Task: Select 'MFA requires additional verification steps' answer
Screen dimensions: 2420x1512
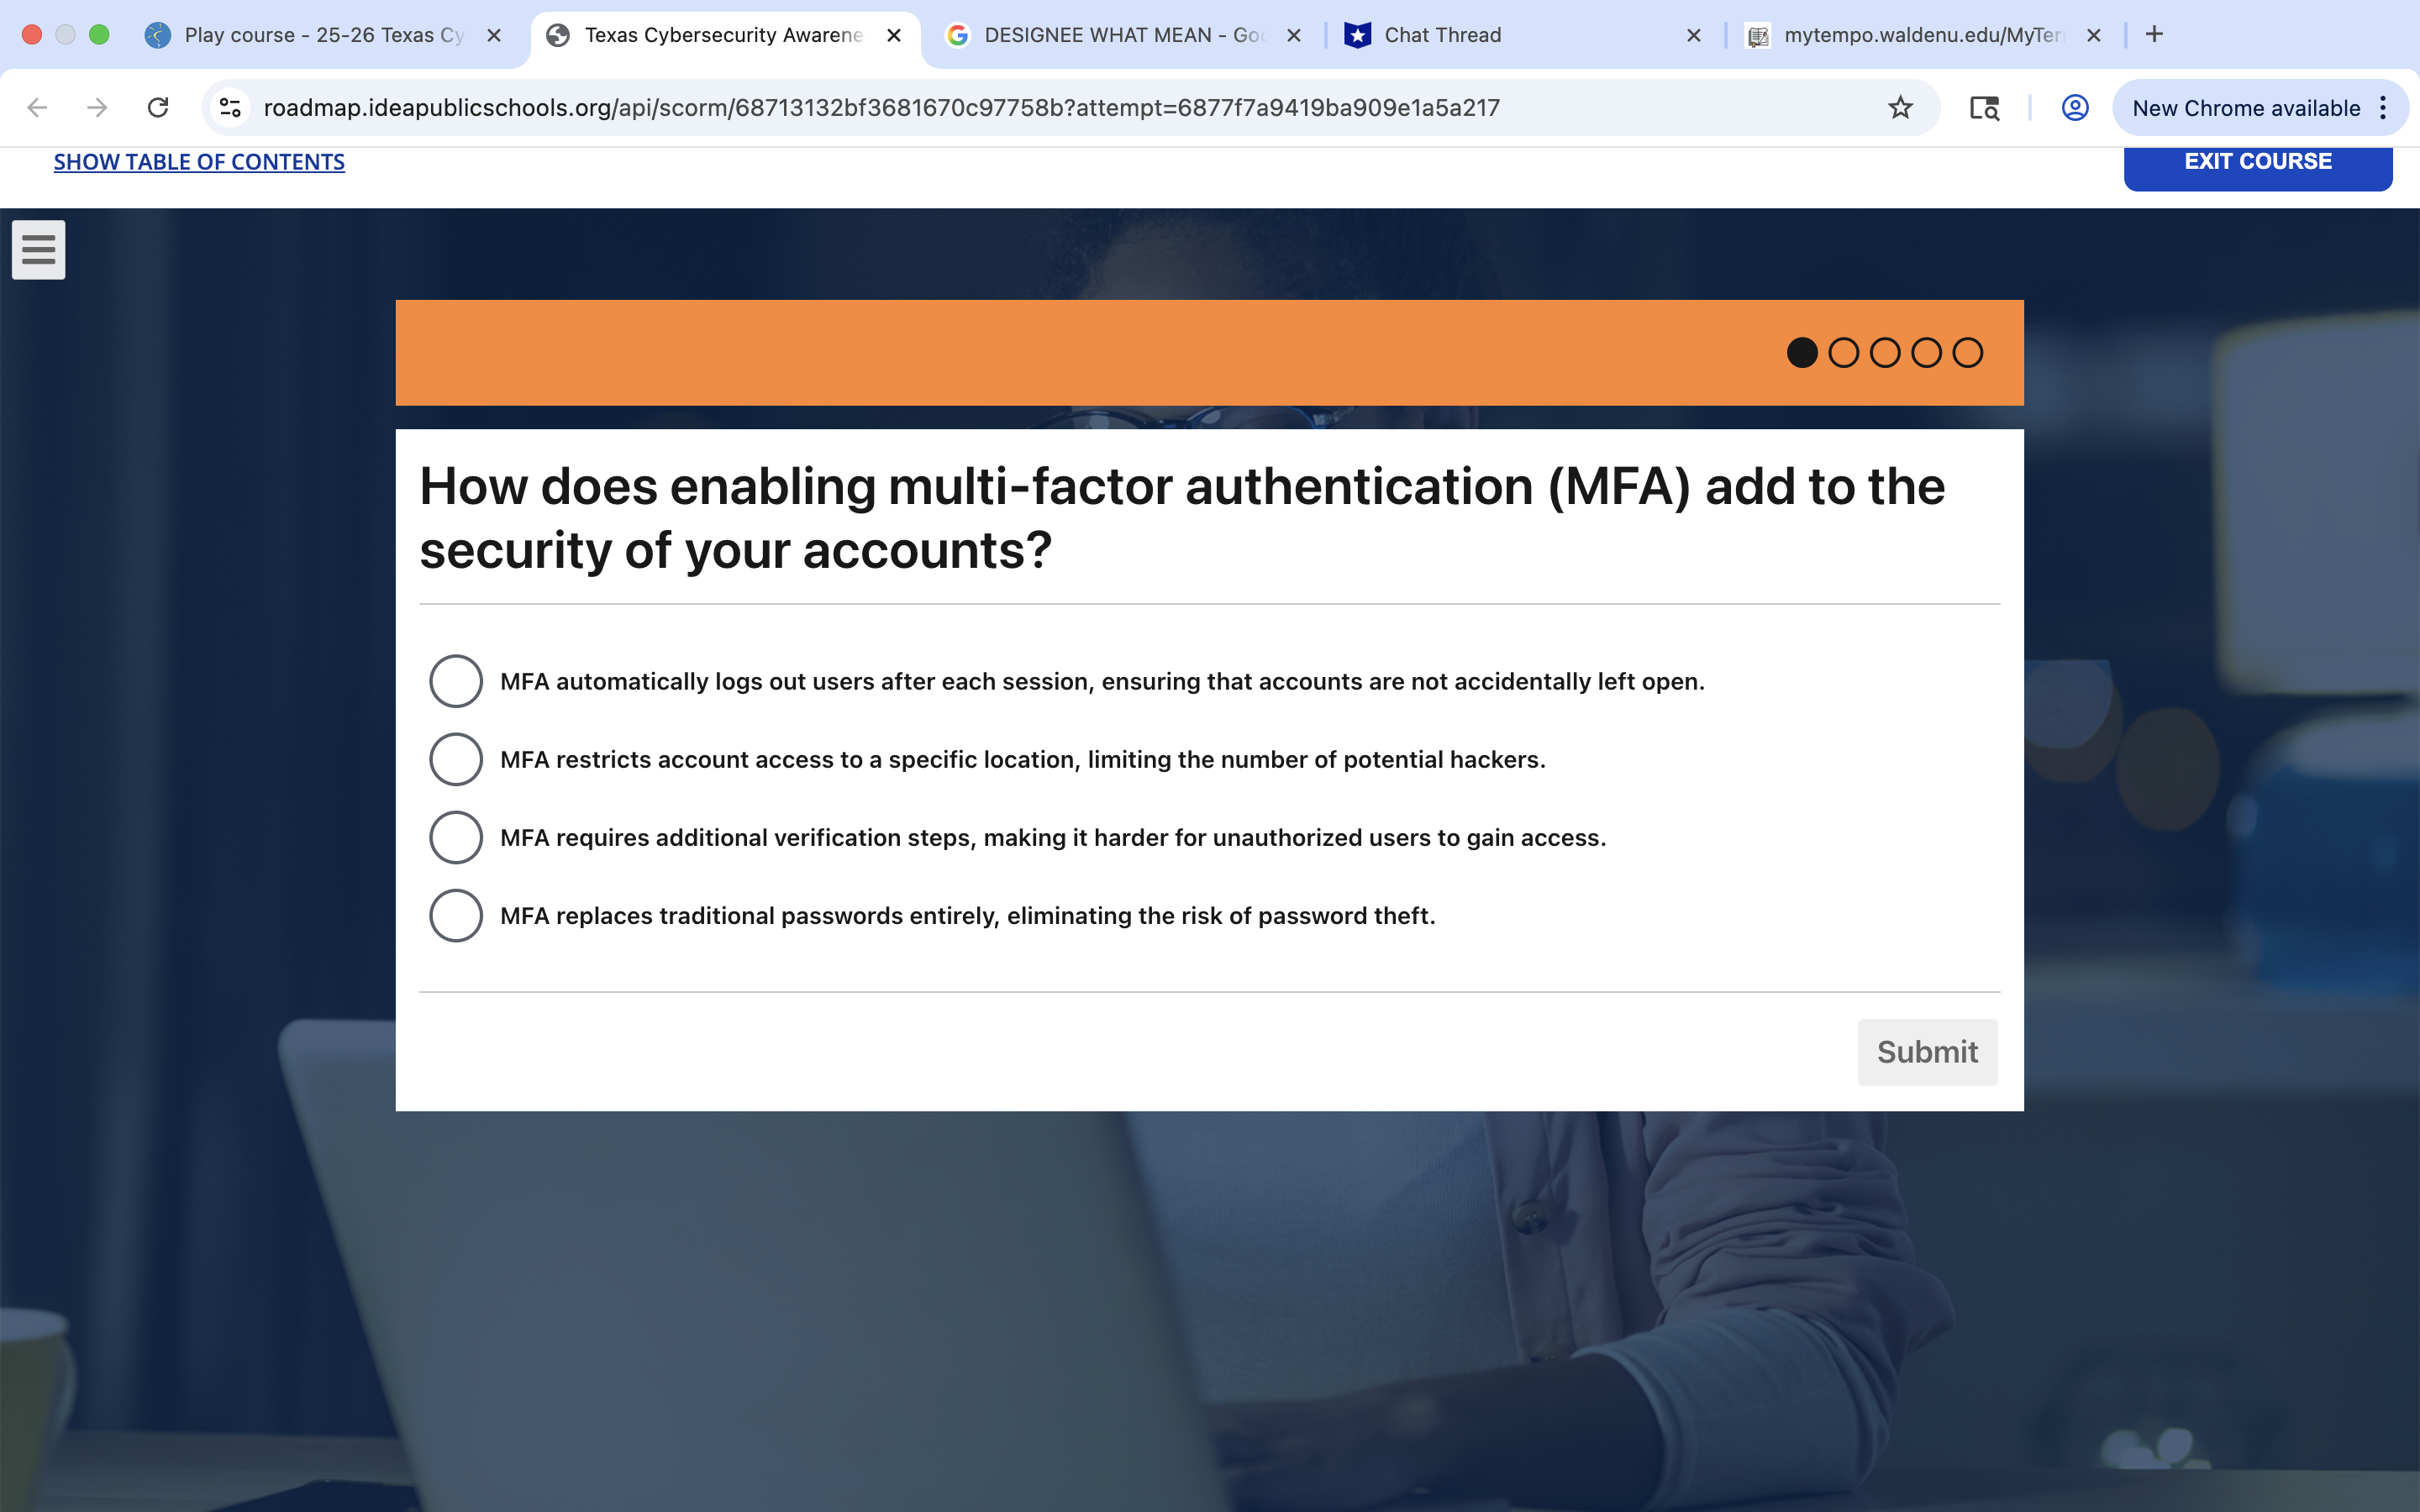Action: point(456,837)
